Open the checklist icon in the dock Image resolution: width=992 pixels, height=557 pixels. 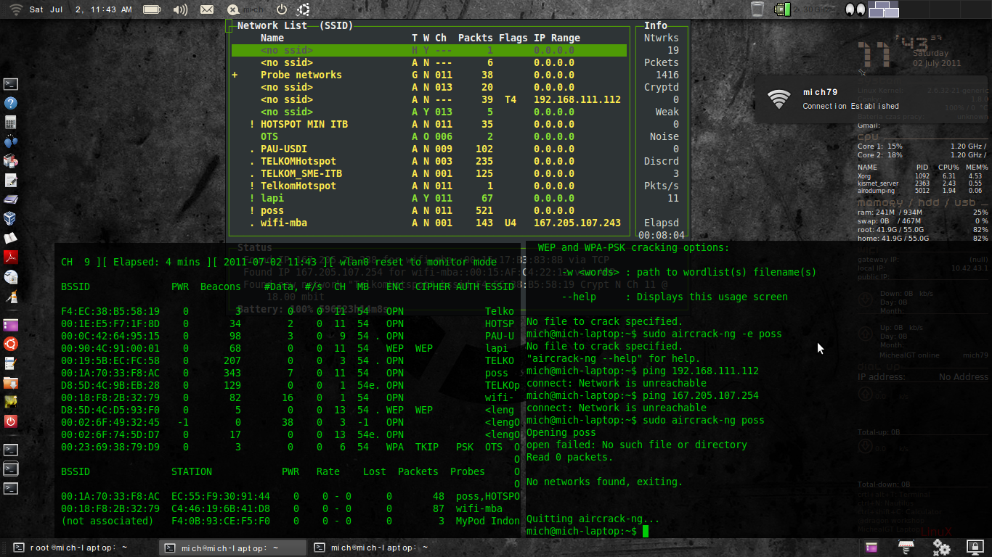coord(11,363)
